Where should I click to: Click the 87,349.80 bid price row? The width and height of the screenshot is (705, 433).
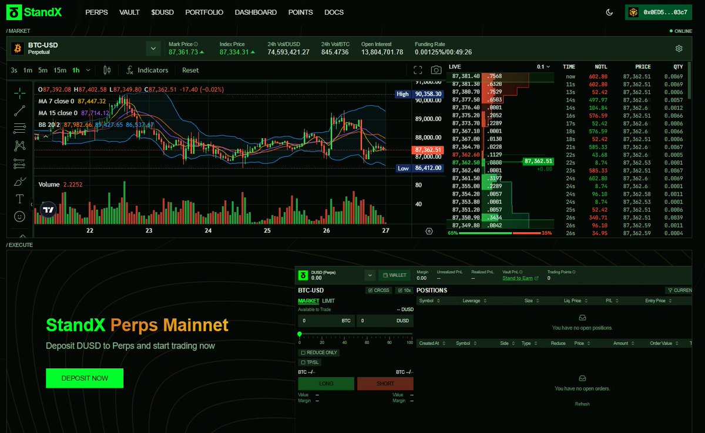click(x=501, y=225)
